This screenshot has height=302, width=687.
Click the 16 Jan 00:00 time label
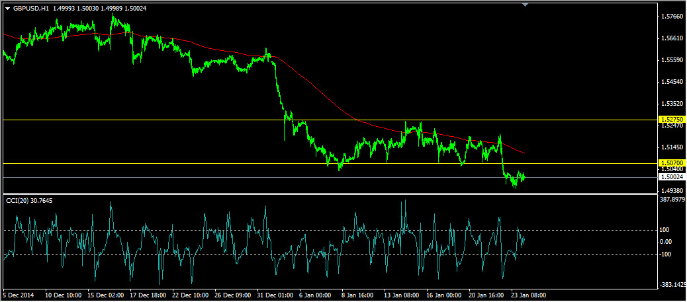click(445, 295)
